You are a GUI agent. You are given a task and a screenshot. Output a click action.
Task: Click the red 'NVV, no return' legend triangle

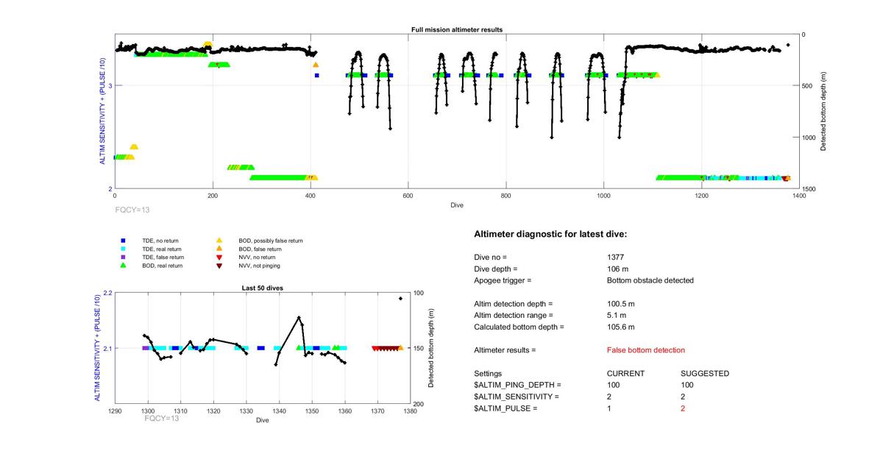[219, 257]
